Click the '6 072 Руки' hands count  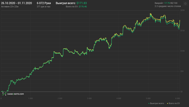tap(44, 3)
